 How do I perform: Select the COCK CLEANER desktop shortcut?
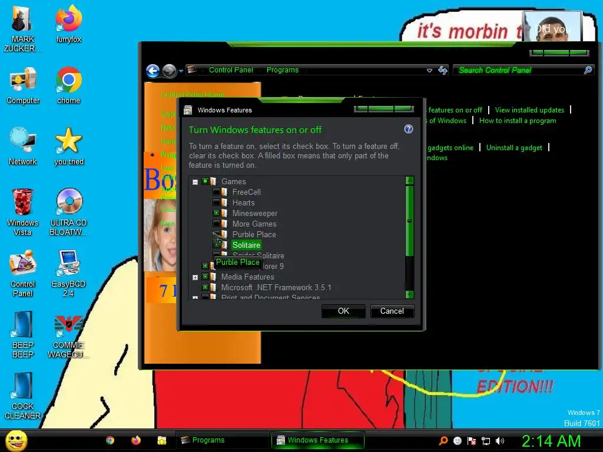point(22,396)
